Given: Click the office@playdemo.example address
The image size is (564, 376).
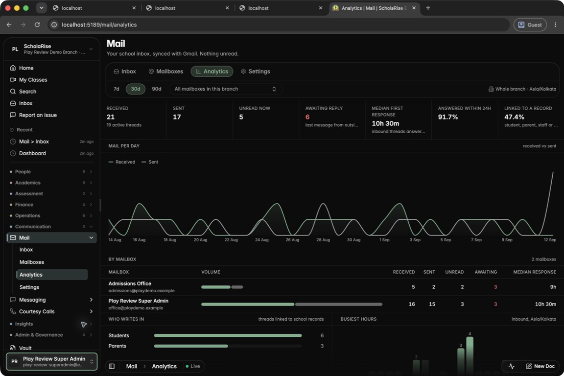Looking at the screenshot, I should coord(136,308).
